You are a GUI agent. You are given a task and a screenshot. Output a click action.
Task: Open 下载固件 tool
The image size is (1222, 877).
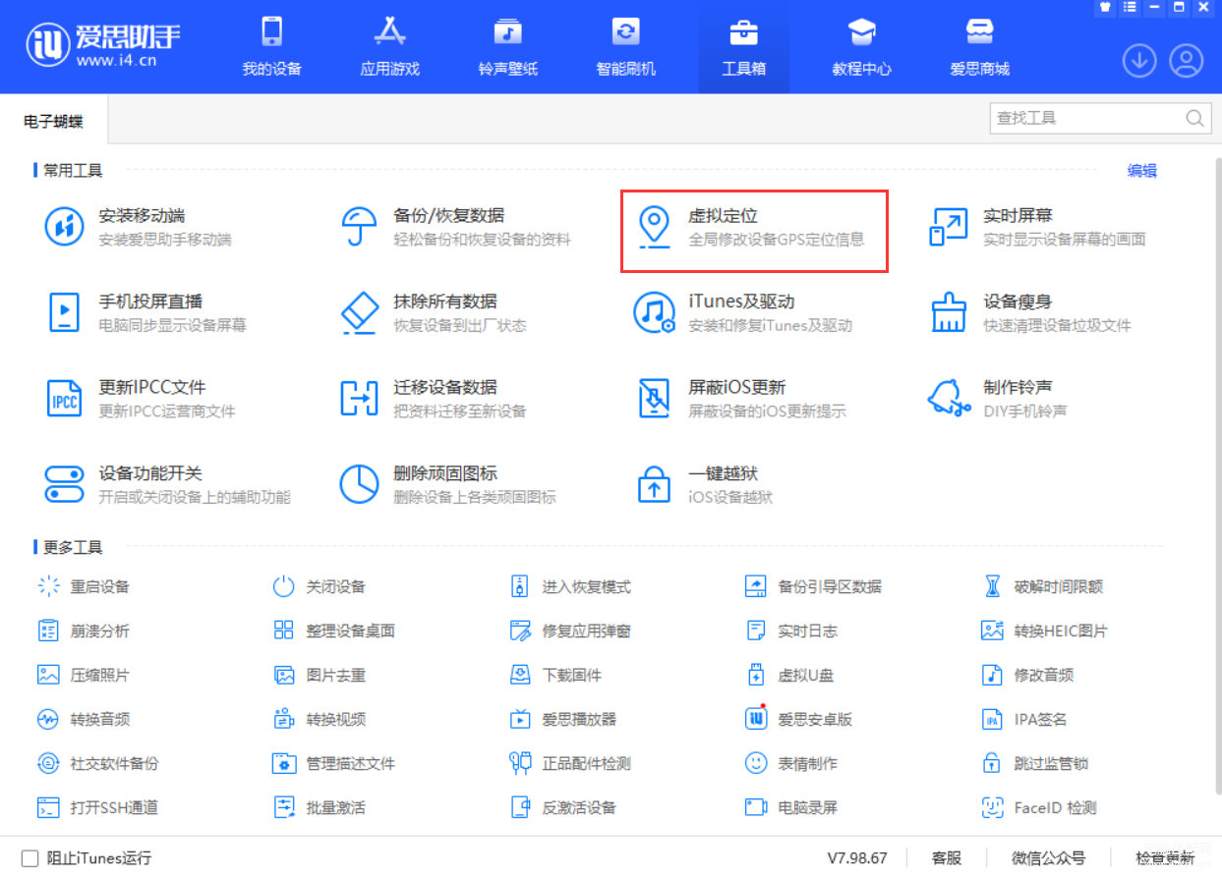pyautogui.click(x=555, y=675)
